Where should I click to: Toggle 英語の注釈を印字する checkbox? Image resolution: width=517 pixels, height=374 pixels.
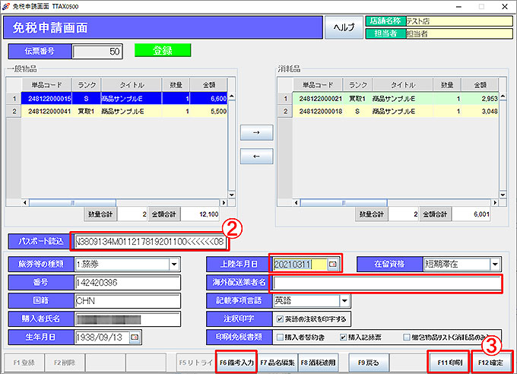point(280,319)
